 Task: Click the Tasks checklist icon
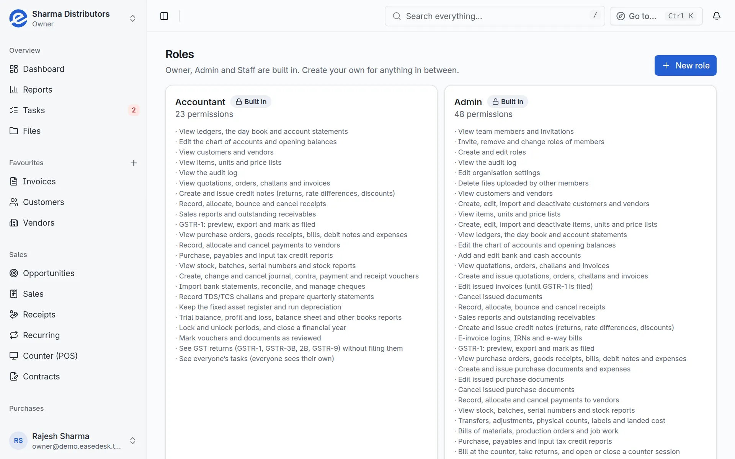coord(14,110)
